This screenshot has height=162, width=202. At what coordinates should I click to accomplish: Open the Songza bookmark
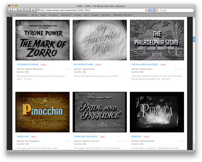point(78,15)
